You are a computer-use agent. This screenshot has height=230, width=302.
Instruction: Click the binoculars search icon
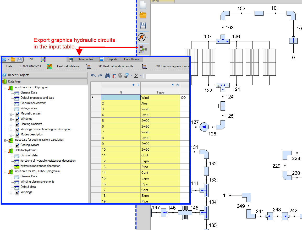click(x=107, y=76)
